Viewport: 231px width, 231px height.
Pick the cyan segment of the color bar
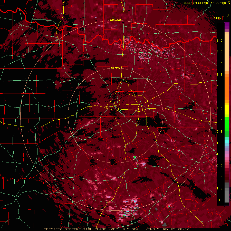(x=227, y=141)
